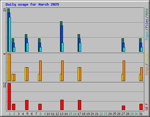
Task: Click the yellow Visits bar for day 1
Action: 8,67
